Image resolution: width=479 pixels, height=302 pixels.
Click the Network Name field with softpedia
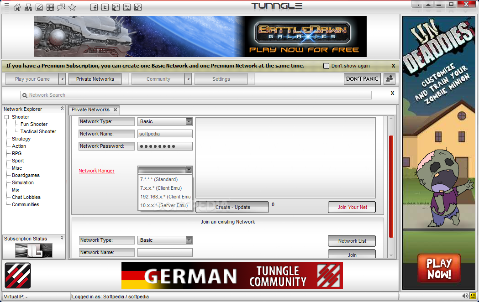(165, 134)
